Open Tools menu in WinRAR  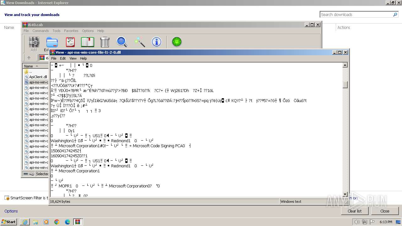(57, 31)
